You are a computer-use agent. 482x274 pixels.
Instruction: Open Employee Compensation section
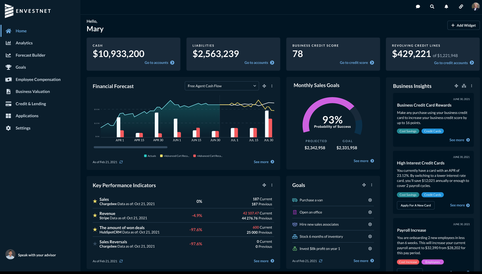point(38,79)
